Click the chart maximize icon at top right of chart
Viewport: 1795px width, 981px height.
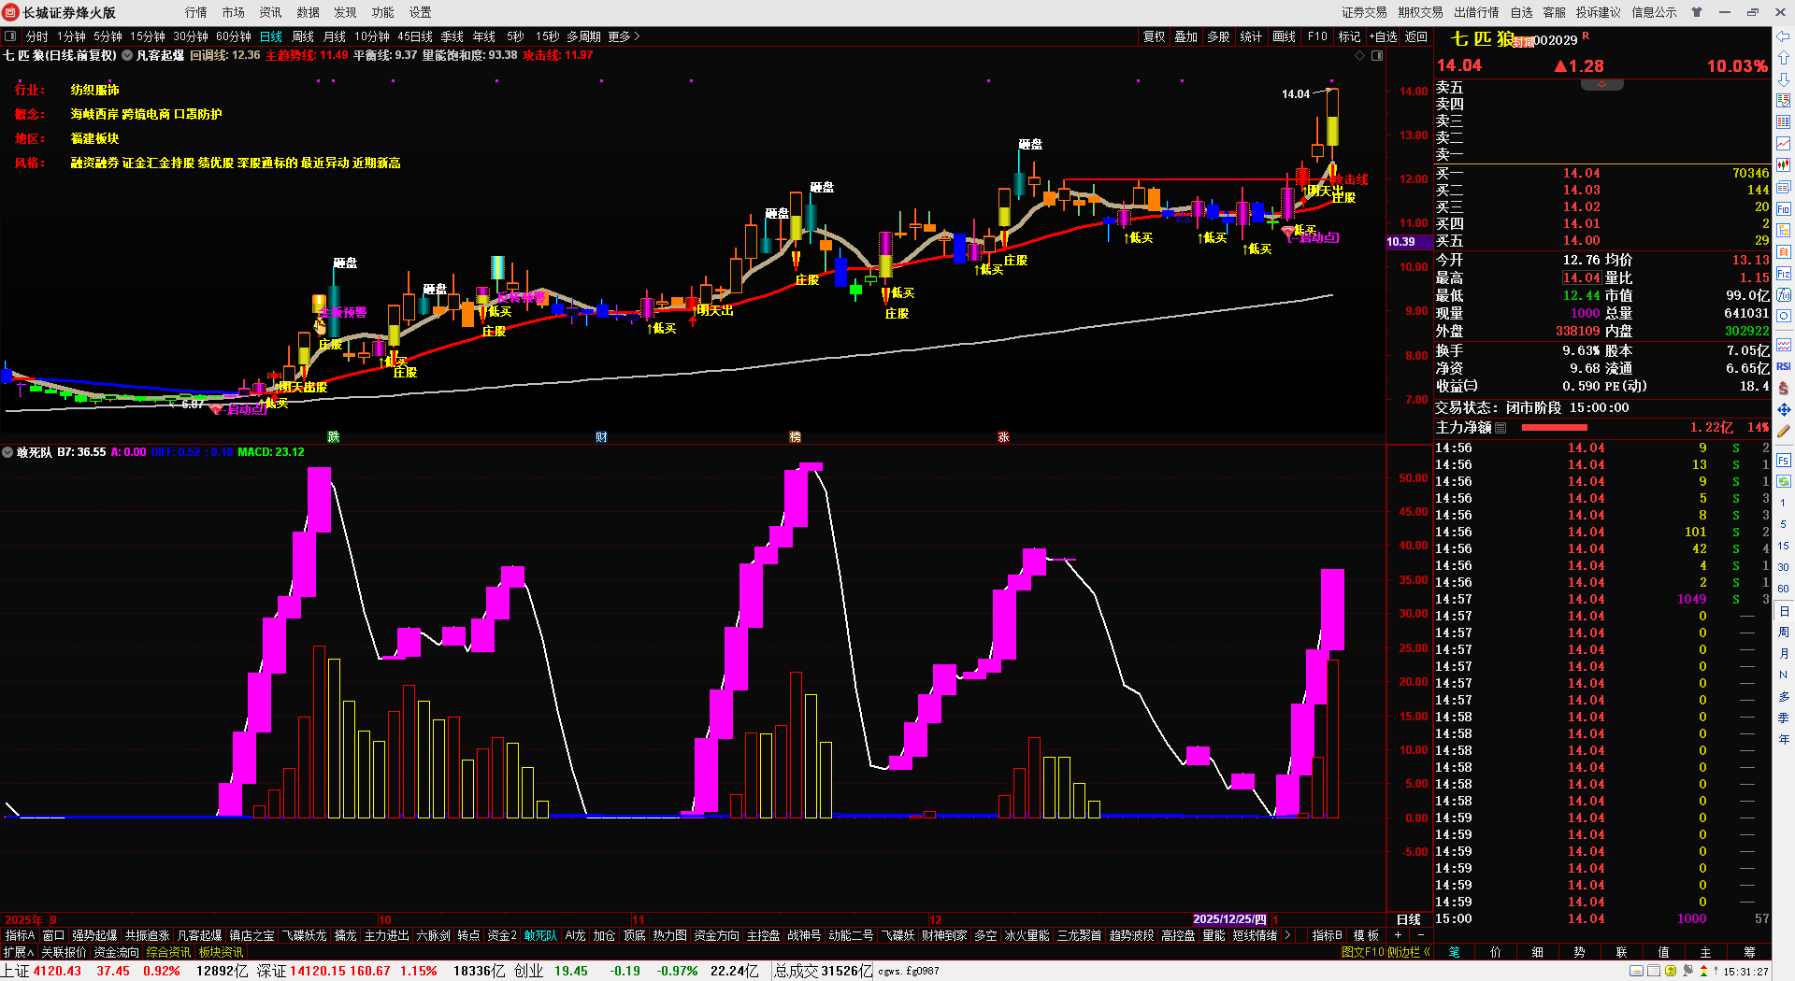[1377, 55]
